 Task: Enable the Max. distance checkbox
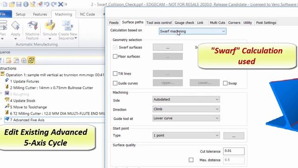click(x=191, y=160)
